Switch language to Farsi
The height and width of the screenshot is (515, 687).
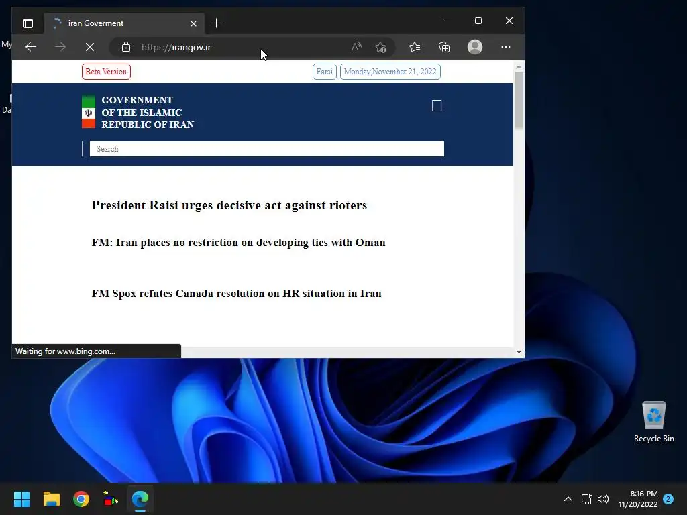325,72
